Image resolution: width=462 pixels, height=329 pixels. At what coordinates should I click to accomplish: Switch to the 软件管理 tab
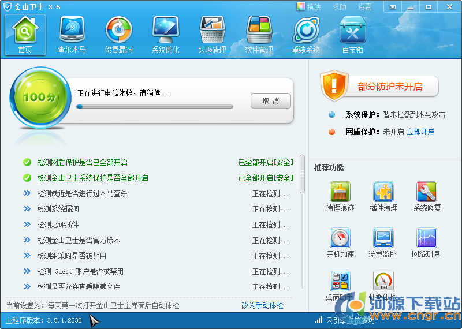[259, 35]
